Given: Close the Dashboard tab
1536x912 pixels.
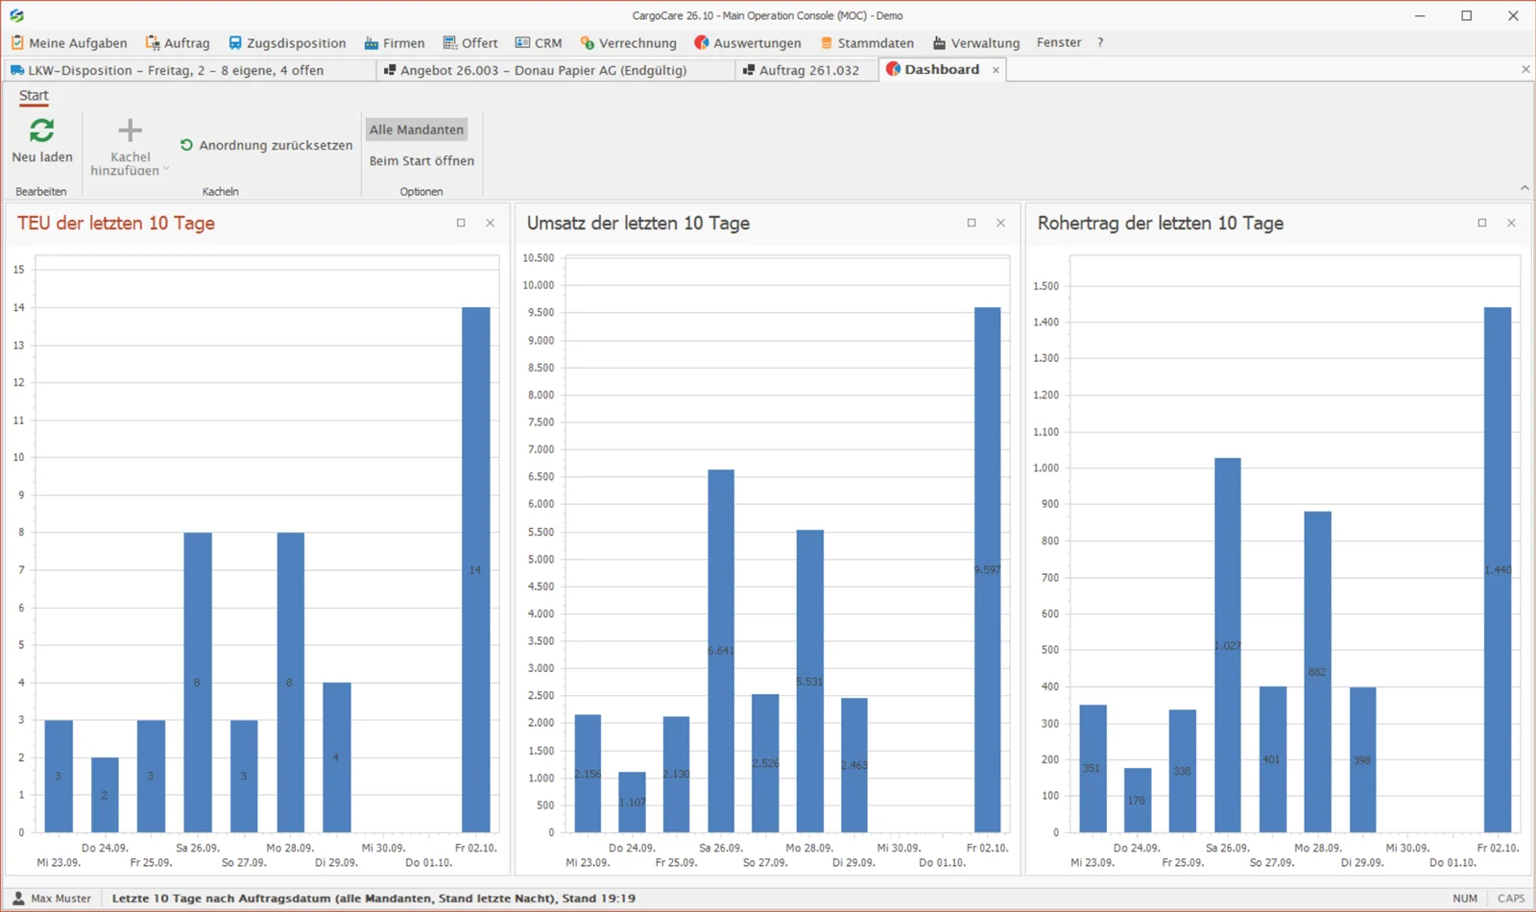Looking at the screenshot, I should [x=996, y=70].
